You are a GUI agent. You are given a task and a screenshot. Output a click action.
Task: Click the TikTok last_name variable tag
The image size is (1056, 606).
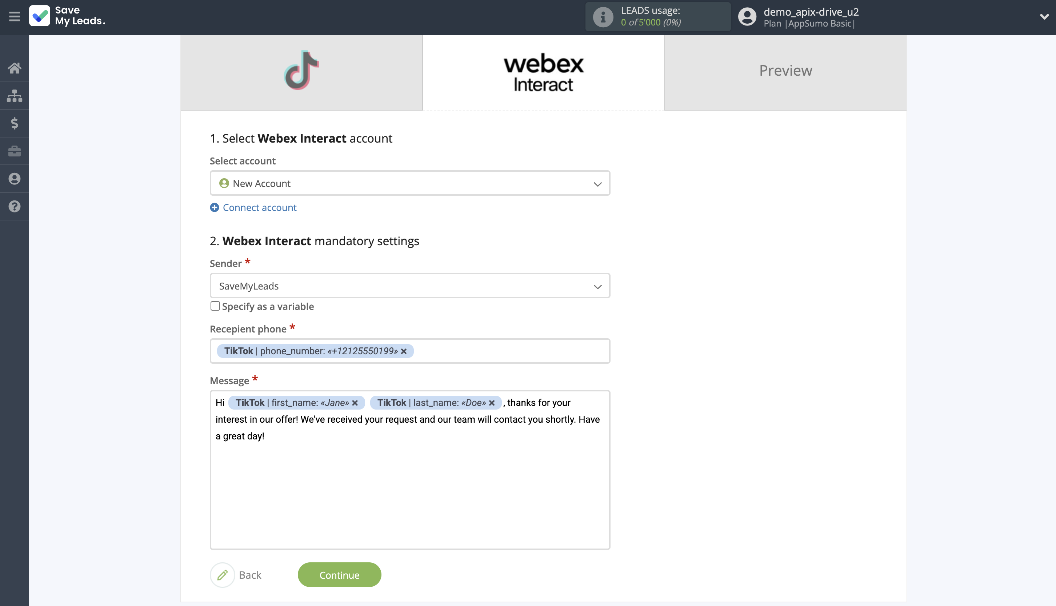tap(436, 403)
